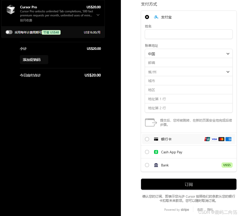The width and height of the screenshot is (238, 216).
Task: Click the 添加促销码 button
Action: click(34, 60)
